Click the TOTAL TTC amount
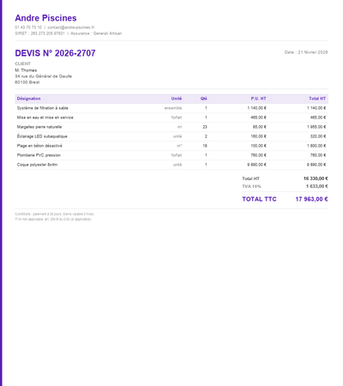343x386 pixels. [x=311, y=199]
